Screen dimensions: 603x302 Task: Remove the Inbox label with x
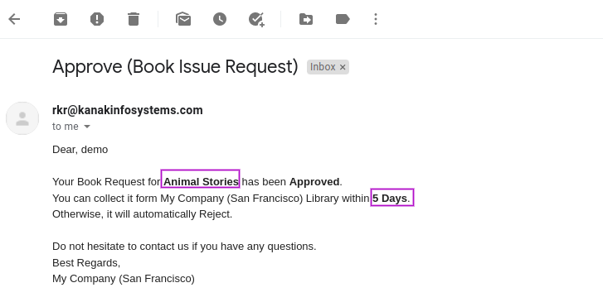click(x=343, y=67)
